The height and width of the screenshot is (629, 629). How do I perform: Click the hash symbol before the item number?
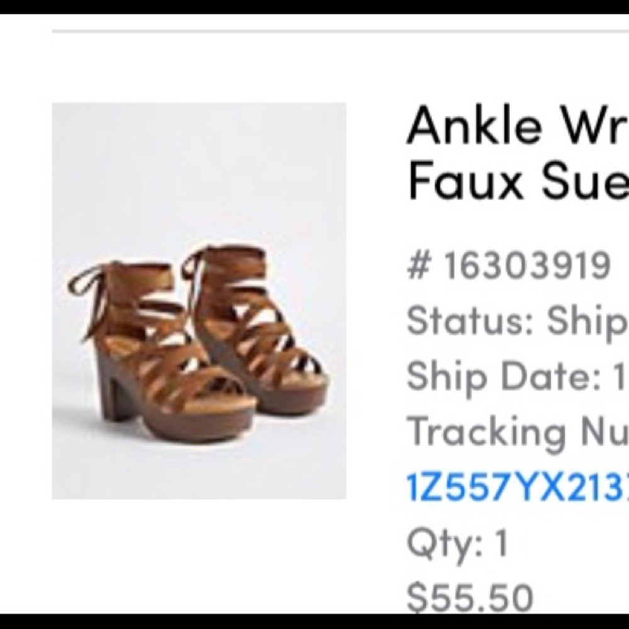tap(418, 266)
